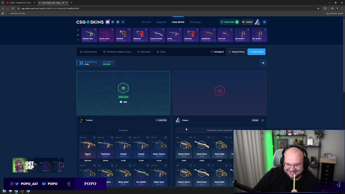Open the Clear Polymer live drop
Image resolution: width=345 pixels, height=194 pixels.
pyautogui.click(x=157, y=35)
